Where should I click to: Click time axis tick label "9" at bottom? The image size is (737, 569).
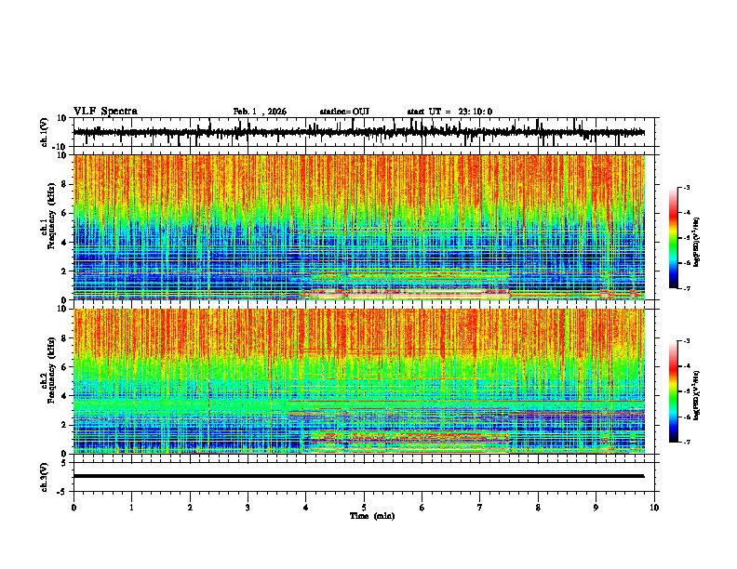(x=596, y=508)
